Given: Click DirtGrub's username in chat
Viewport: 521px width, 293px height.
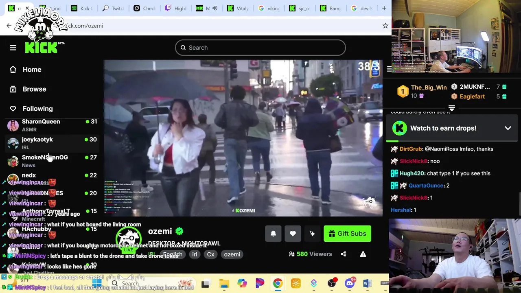Looking at the screenshot, I should (411, 149).
